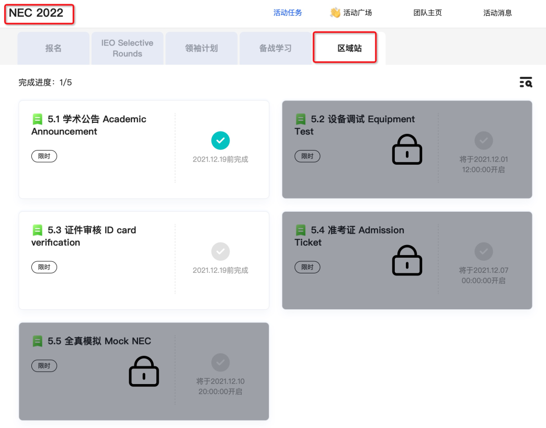Click the waving hand icon beside 活动广场

tap(335, 13)
